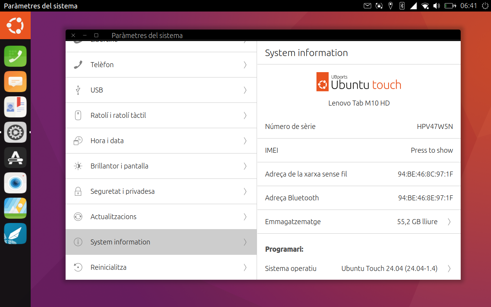Expand Brillantor i pantalla chevron

245,166
